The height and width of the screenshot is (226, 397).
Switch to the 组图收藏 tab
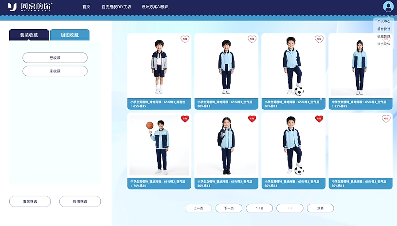coord(70,35)
